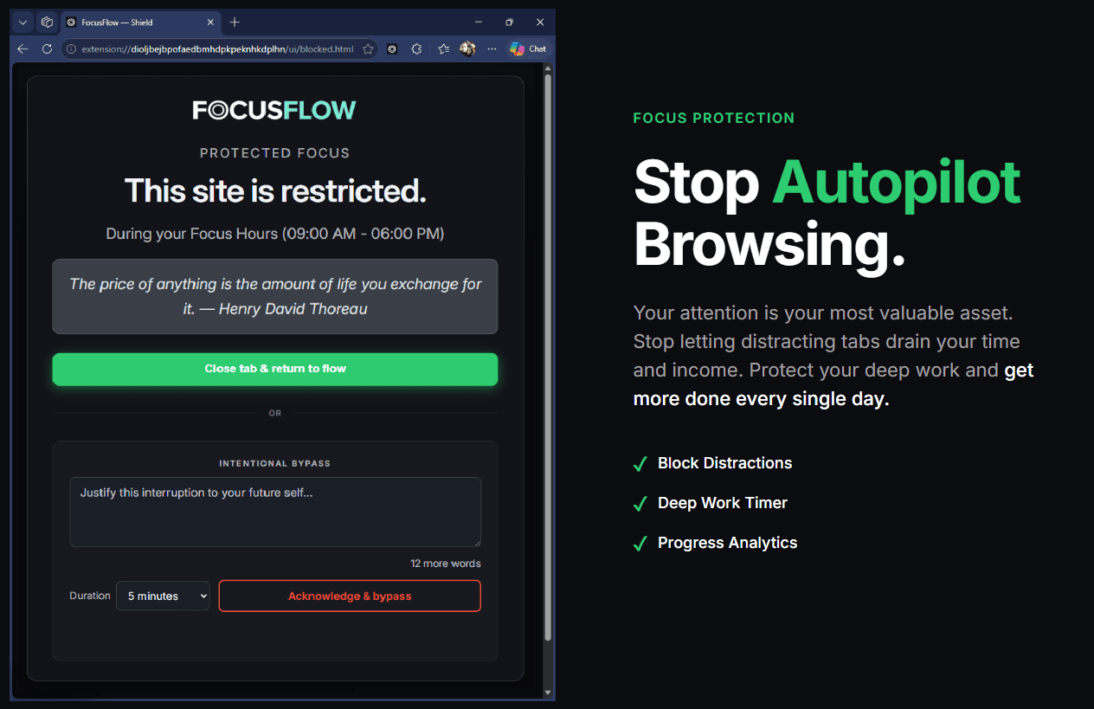Click the "Block Distractions" feature text
The height and width of the screenshot is (709, 1094).
coord(725,463)
